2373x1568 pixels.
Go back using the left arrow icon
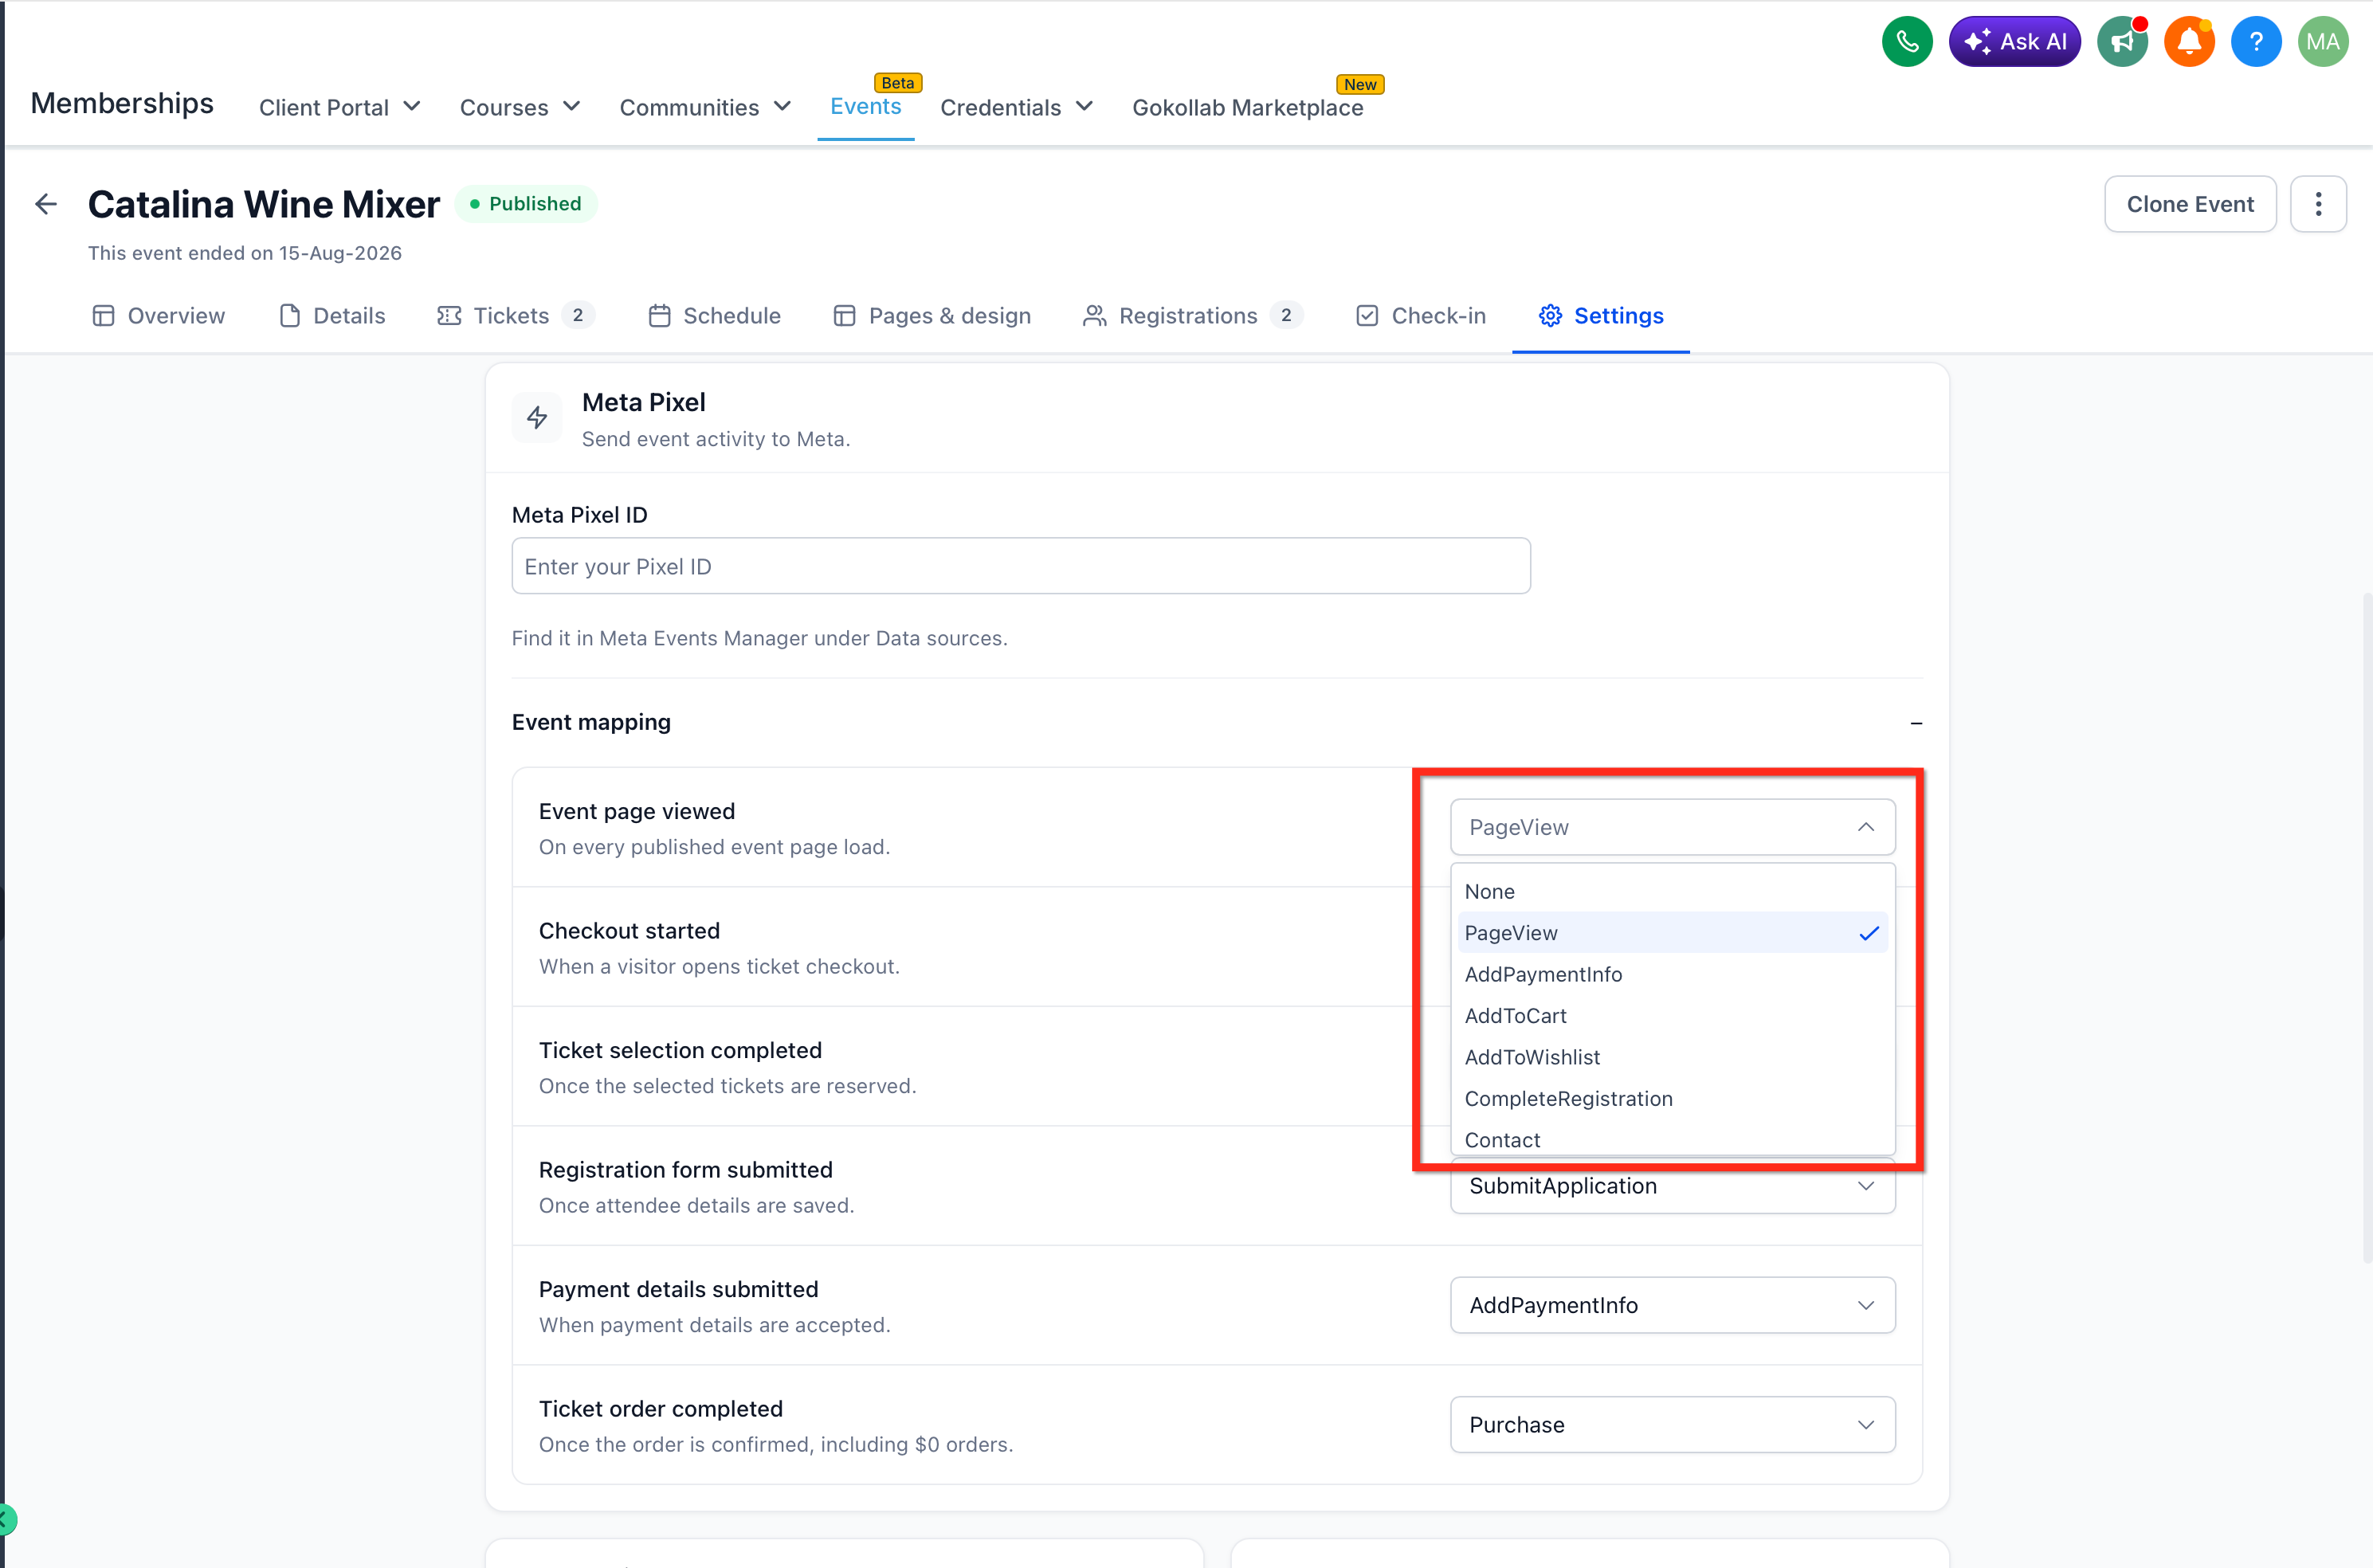(46, 204)
